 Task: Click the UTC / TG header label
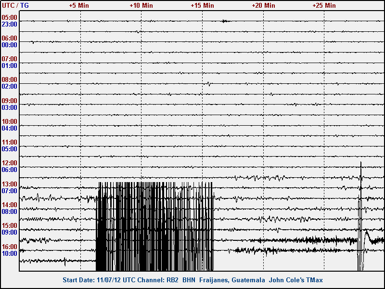(x=15, y=5)
